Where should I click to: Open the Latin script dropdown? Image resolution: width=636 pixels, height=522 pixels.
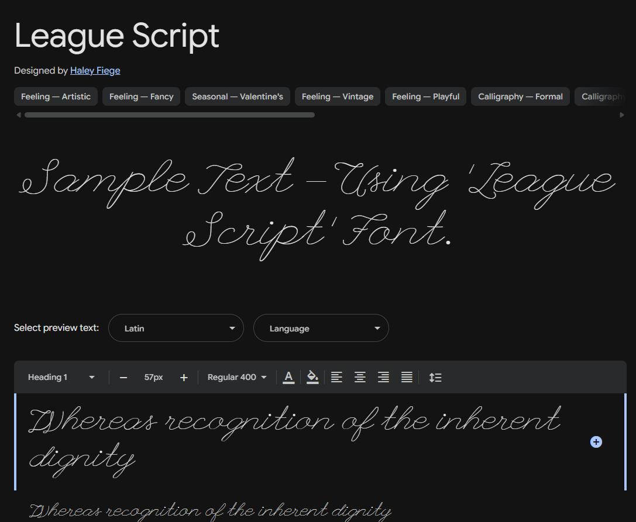pyautogui.click(x=176, y=328)
